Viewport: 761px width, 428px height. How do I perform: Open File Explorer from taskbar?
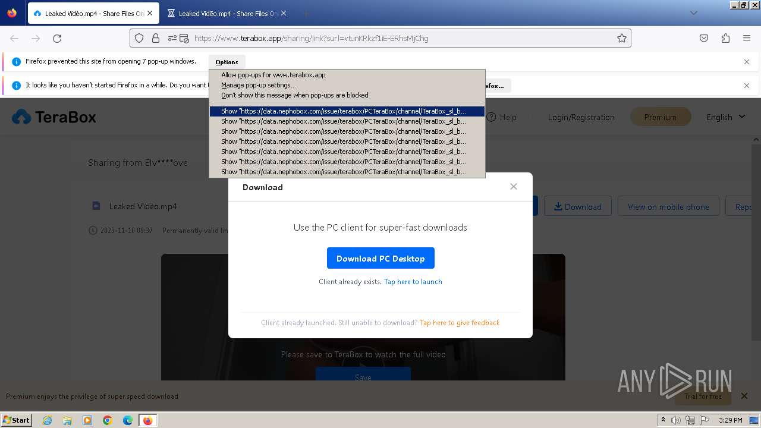coord(67,420)
